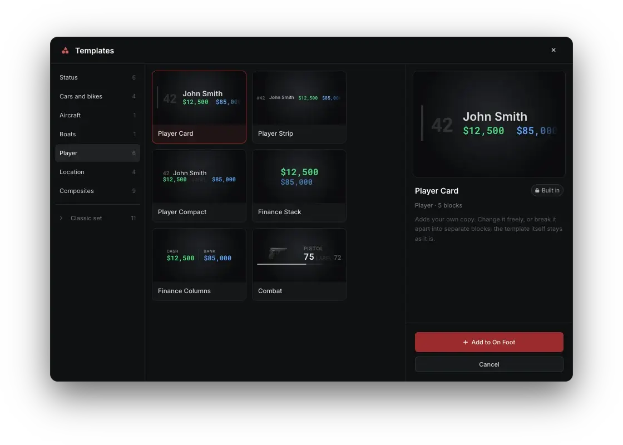Click Add to On Foot button
Image resolution: width=623 pixels, height=445 pixels.
(489, 342)
